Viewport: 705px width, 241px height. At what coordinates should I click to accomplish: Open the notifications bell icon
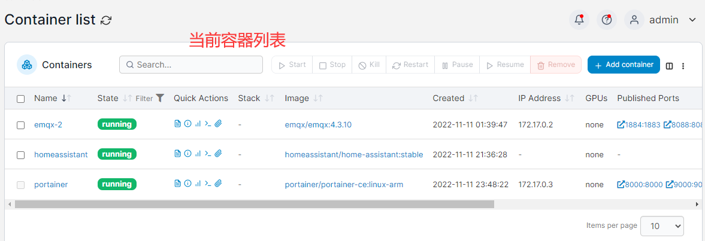(x=579, y=20)
